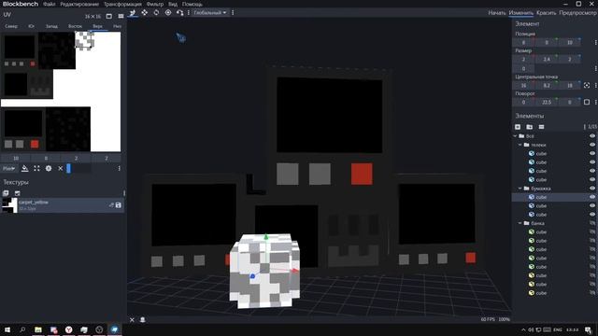Save the carpet_yellow texture
598x336 pixels.
(x=119, y=205)
